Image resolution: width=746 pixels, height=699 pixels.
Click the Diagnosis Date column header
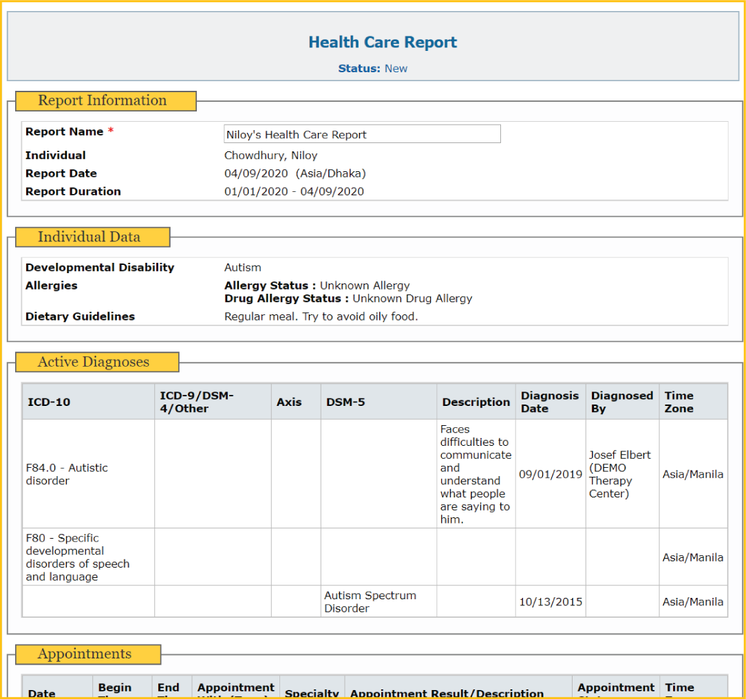pos(549,402)
